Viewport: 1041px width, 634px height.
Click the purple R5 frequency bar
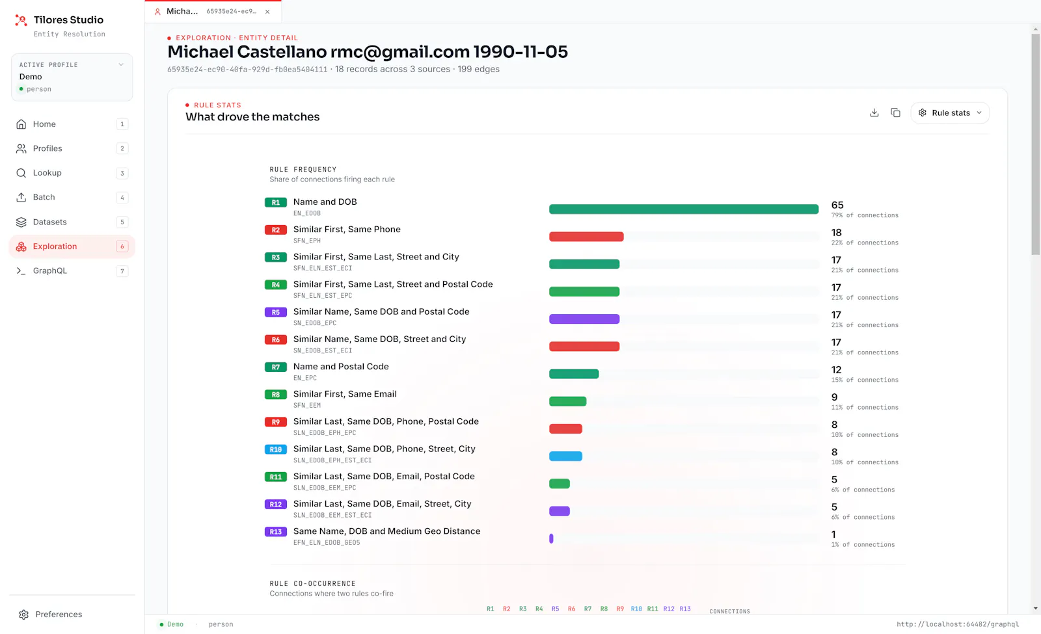pyautogui.click(x=584, y=319)
